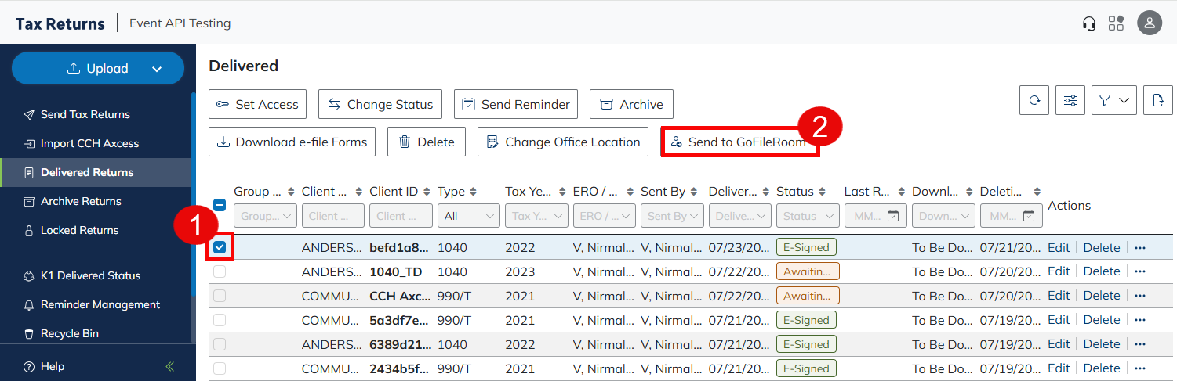Open the user profile avatar
This screenshot has width=1177, height=381.
pyautogui.click(x=1150, y=23)
